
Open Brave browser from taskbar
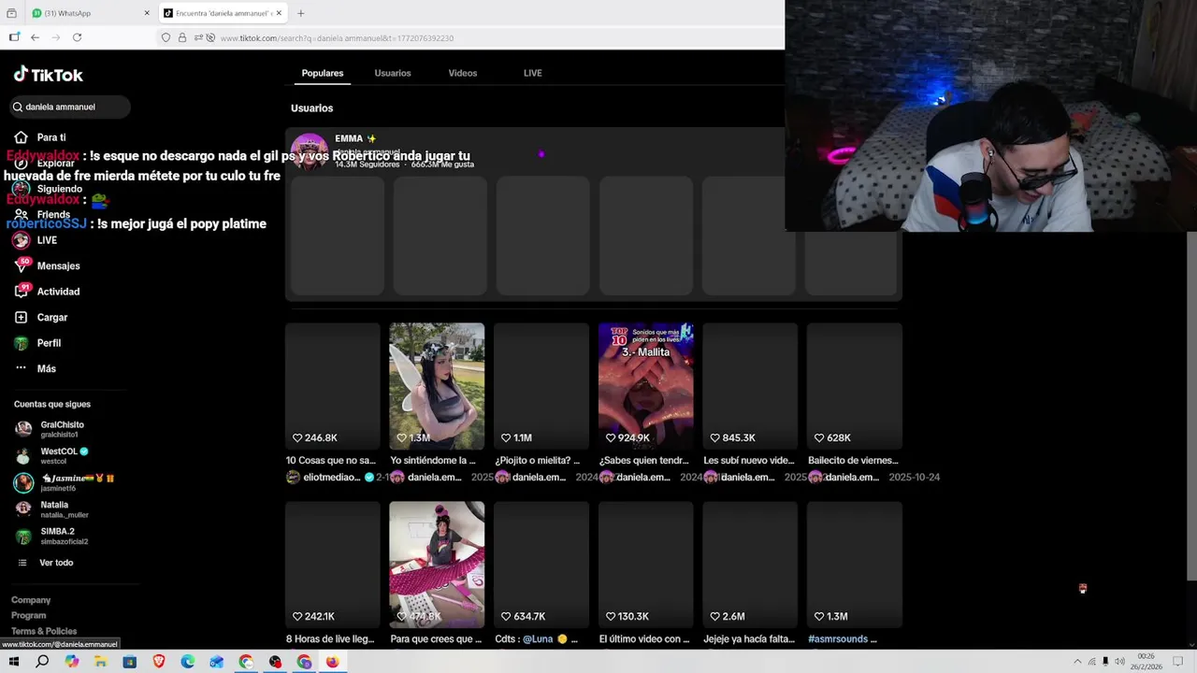coord(159,662)
